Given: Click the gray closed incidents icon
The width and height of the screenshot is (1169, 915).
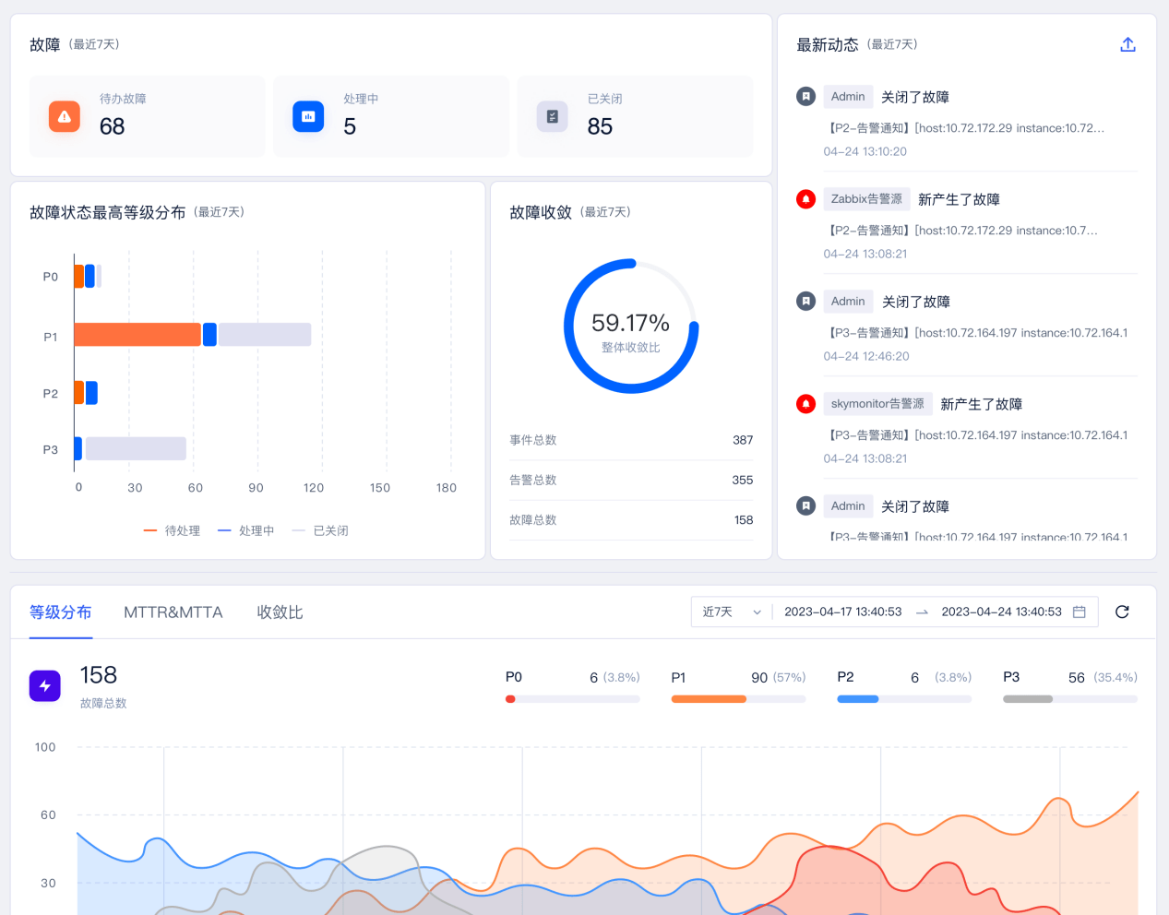Looking at the screenshot, I should pos(552,116).
